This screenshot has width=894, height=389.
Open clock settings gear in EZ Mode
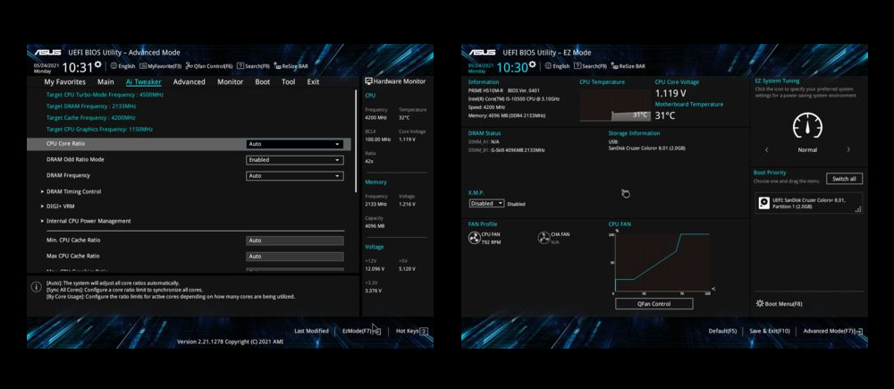point(533,64)
